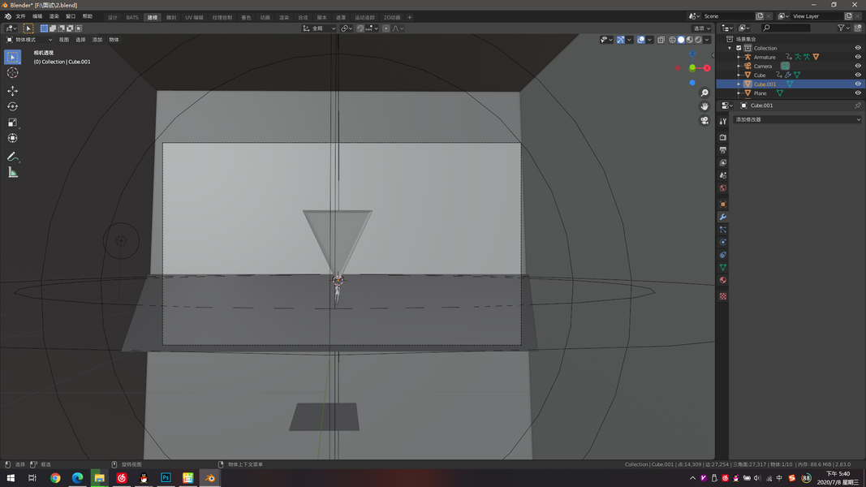Open the Physics properties tab
The height and width of the screenshot is (487, 866).
point(723,242)
